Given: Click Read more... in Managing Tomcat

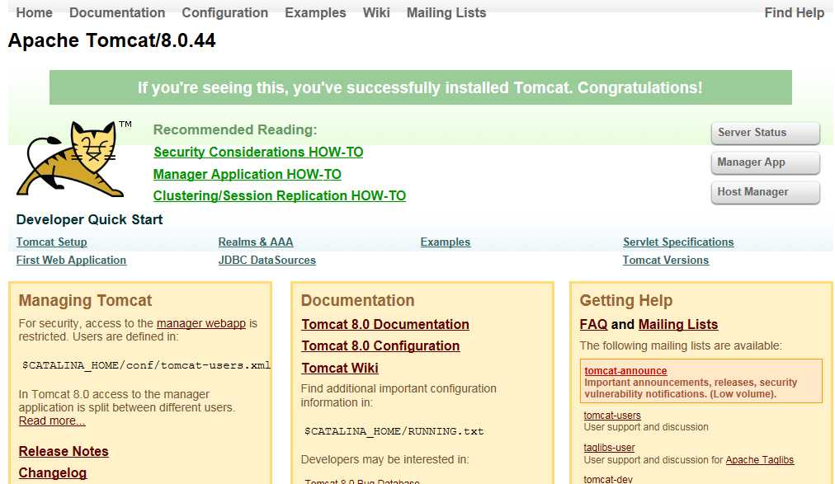Looking at the screenshot, I should (52, 421).
